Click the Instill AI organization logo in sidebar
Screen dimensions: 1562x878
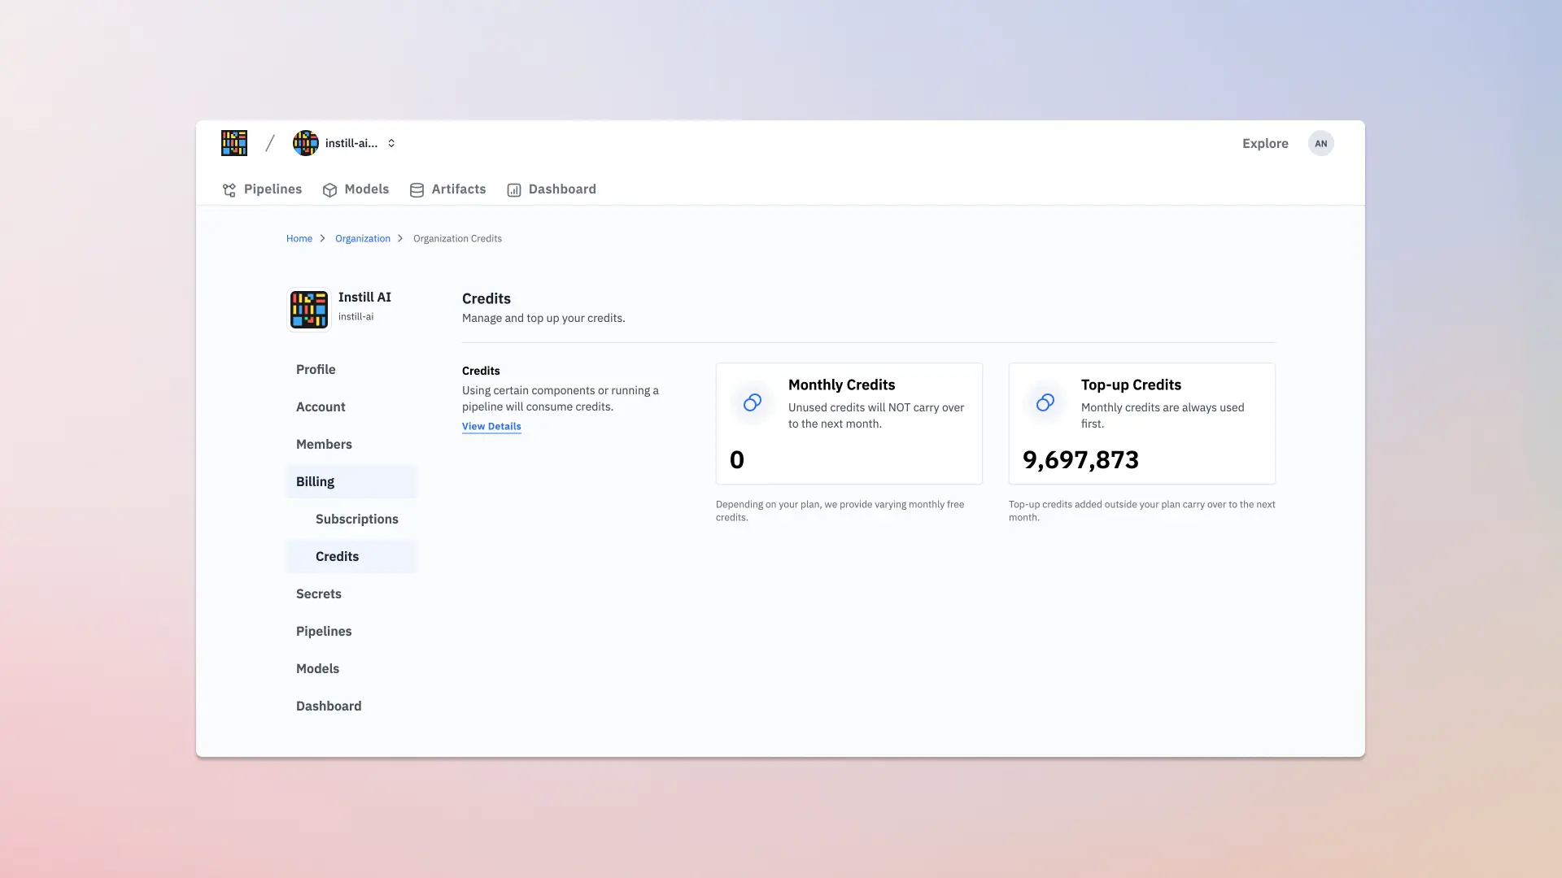point(309,310)
